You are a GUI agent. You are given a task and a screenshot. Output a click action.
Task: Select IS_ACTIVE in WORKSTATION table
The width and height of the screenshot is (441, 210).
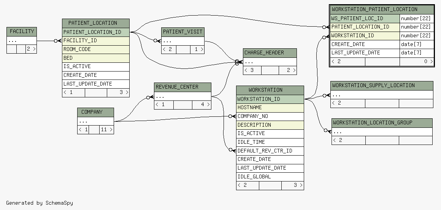click(x=270, y=134)
